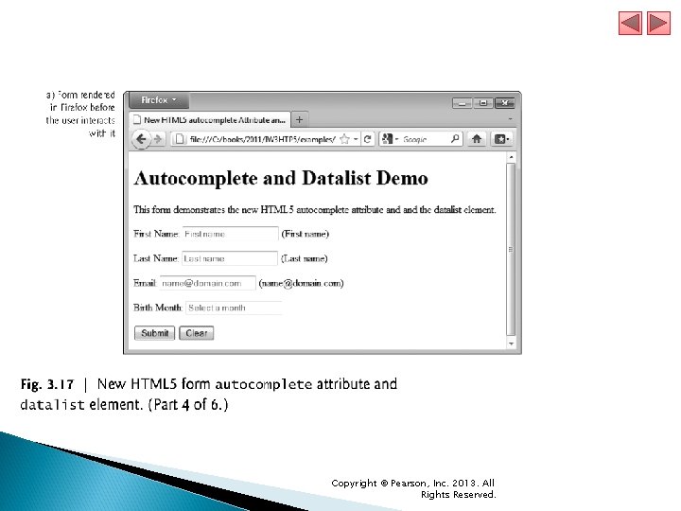Click the scrollbar down arrow
Screen dimensions: 681x511
511,344
